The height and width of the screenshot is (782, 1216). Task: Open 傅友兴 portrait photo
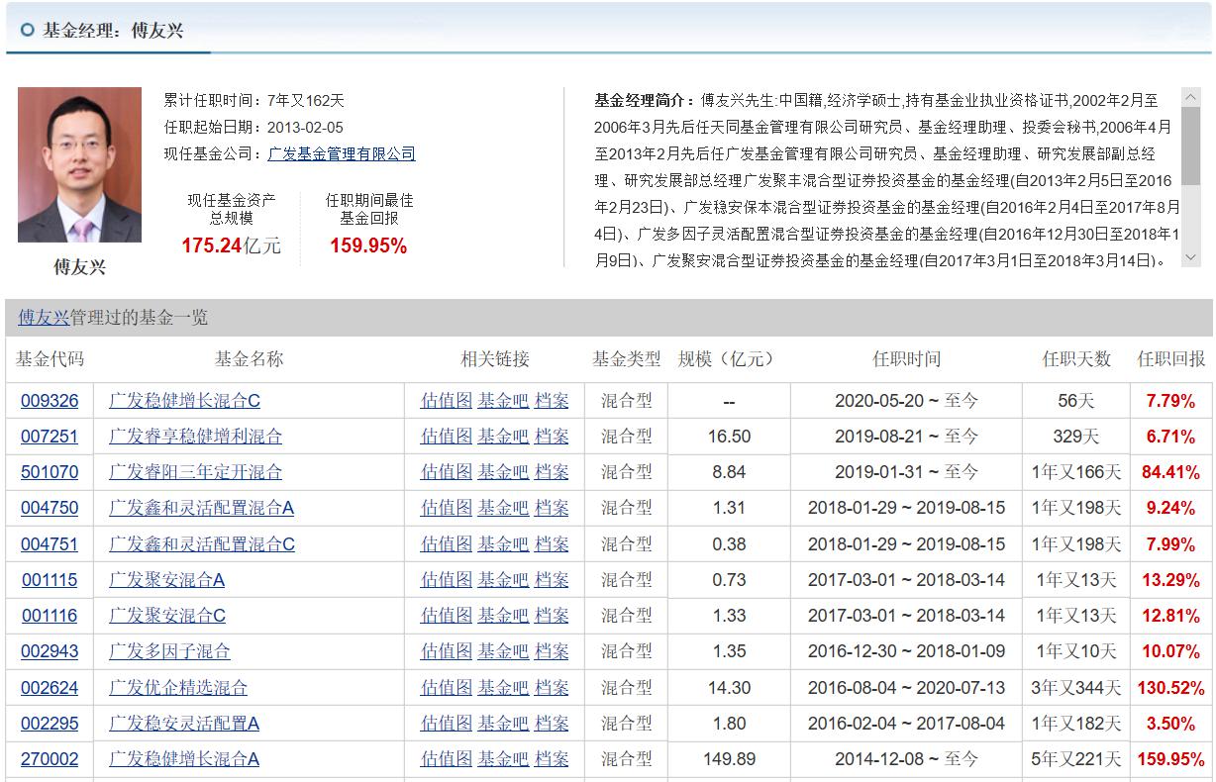coord(79,165)
